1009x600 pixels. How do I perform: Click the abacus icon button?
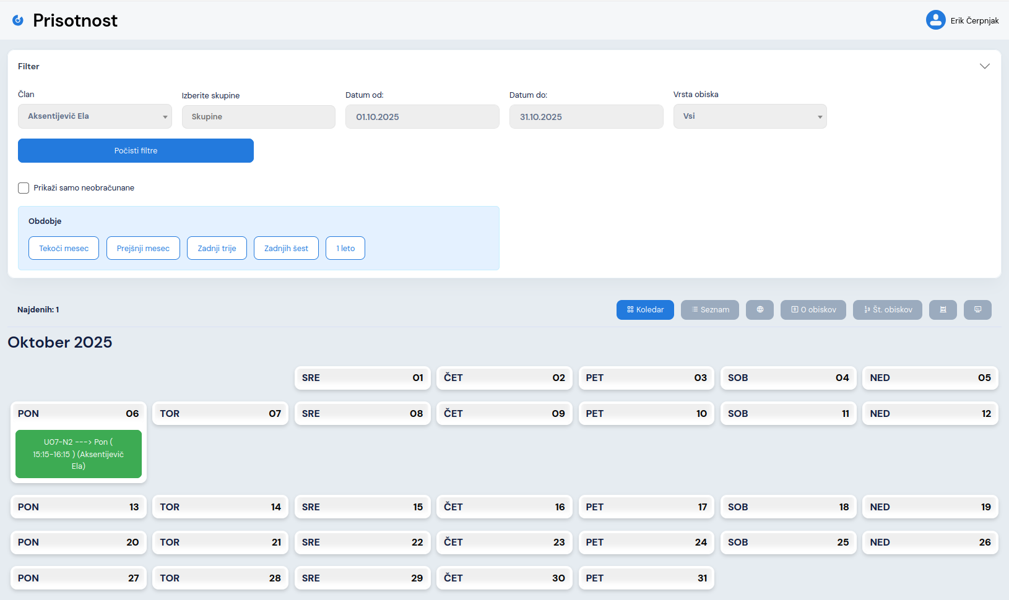(x=943, y=310)
